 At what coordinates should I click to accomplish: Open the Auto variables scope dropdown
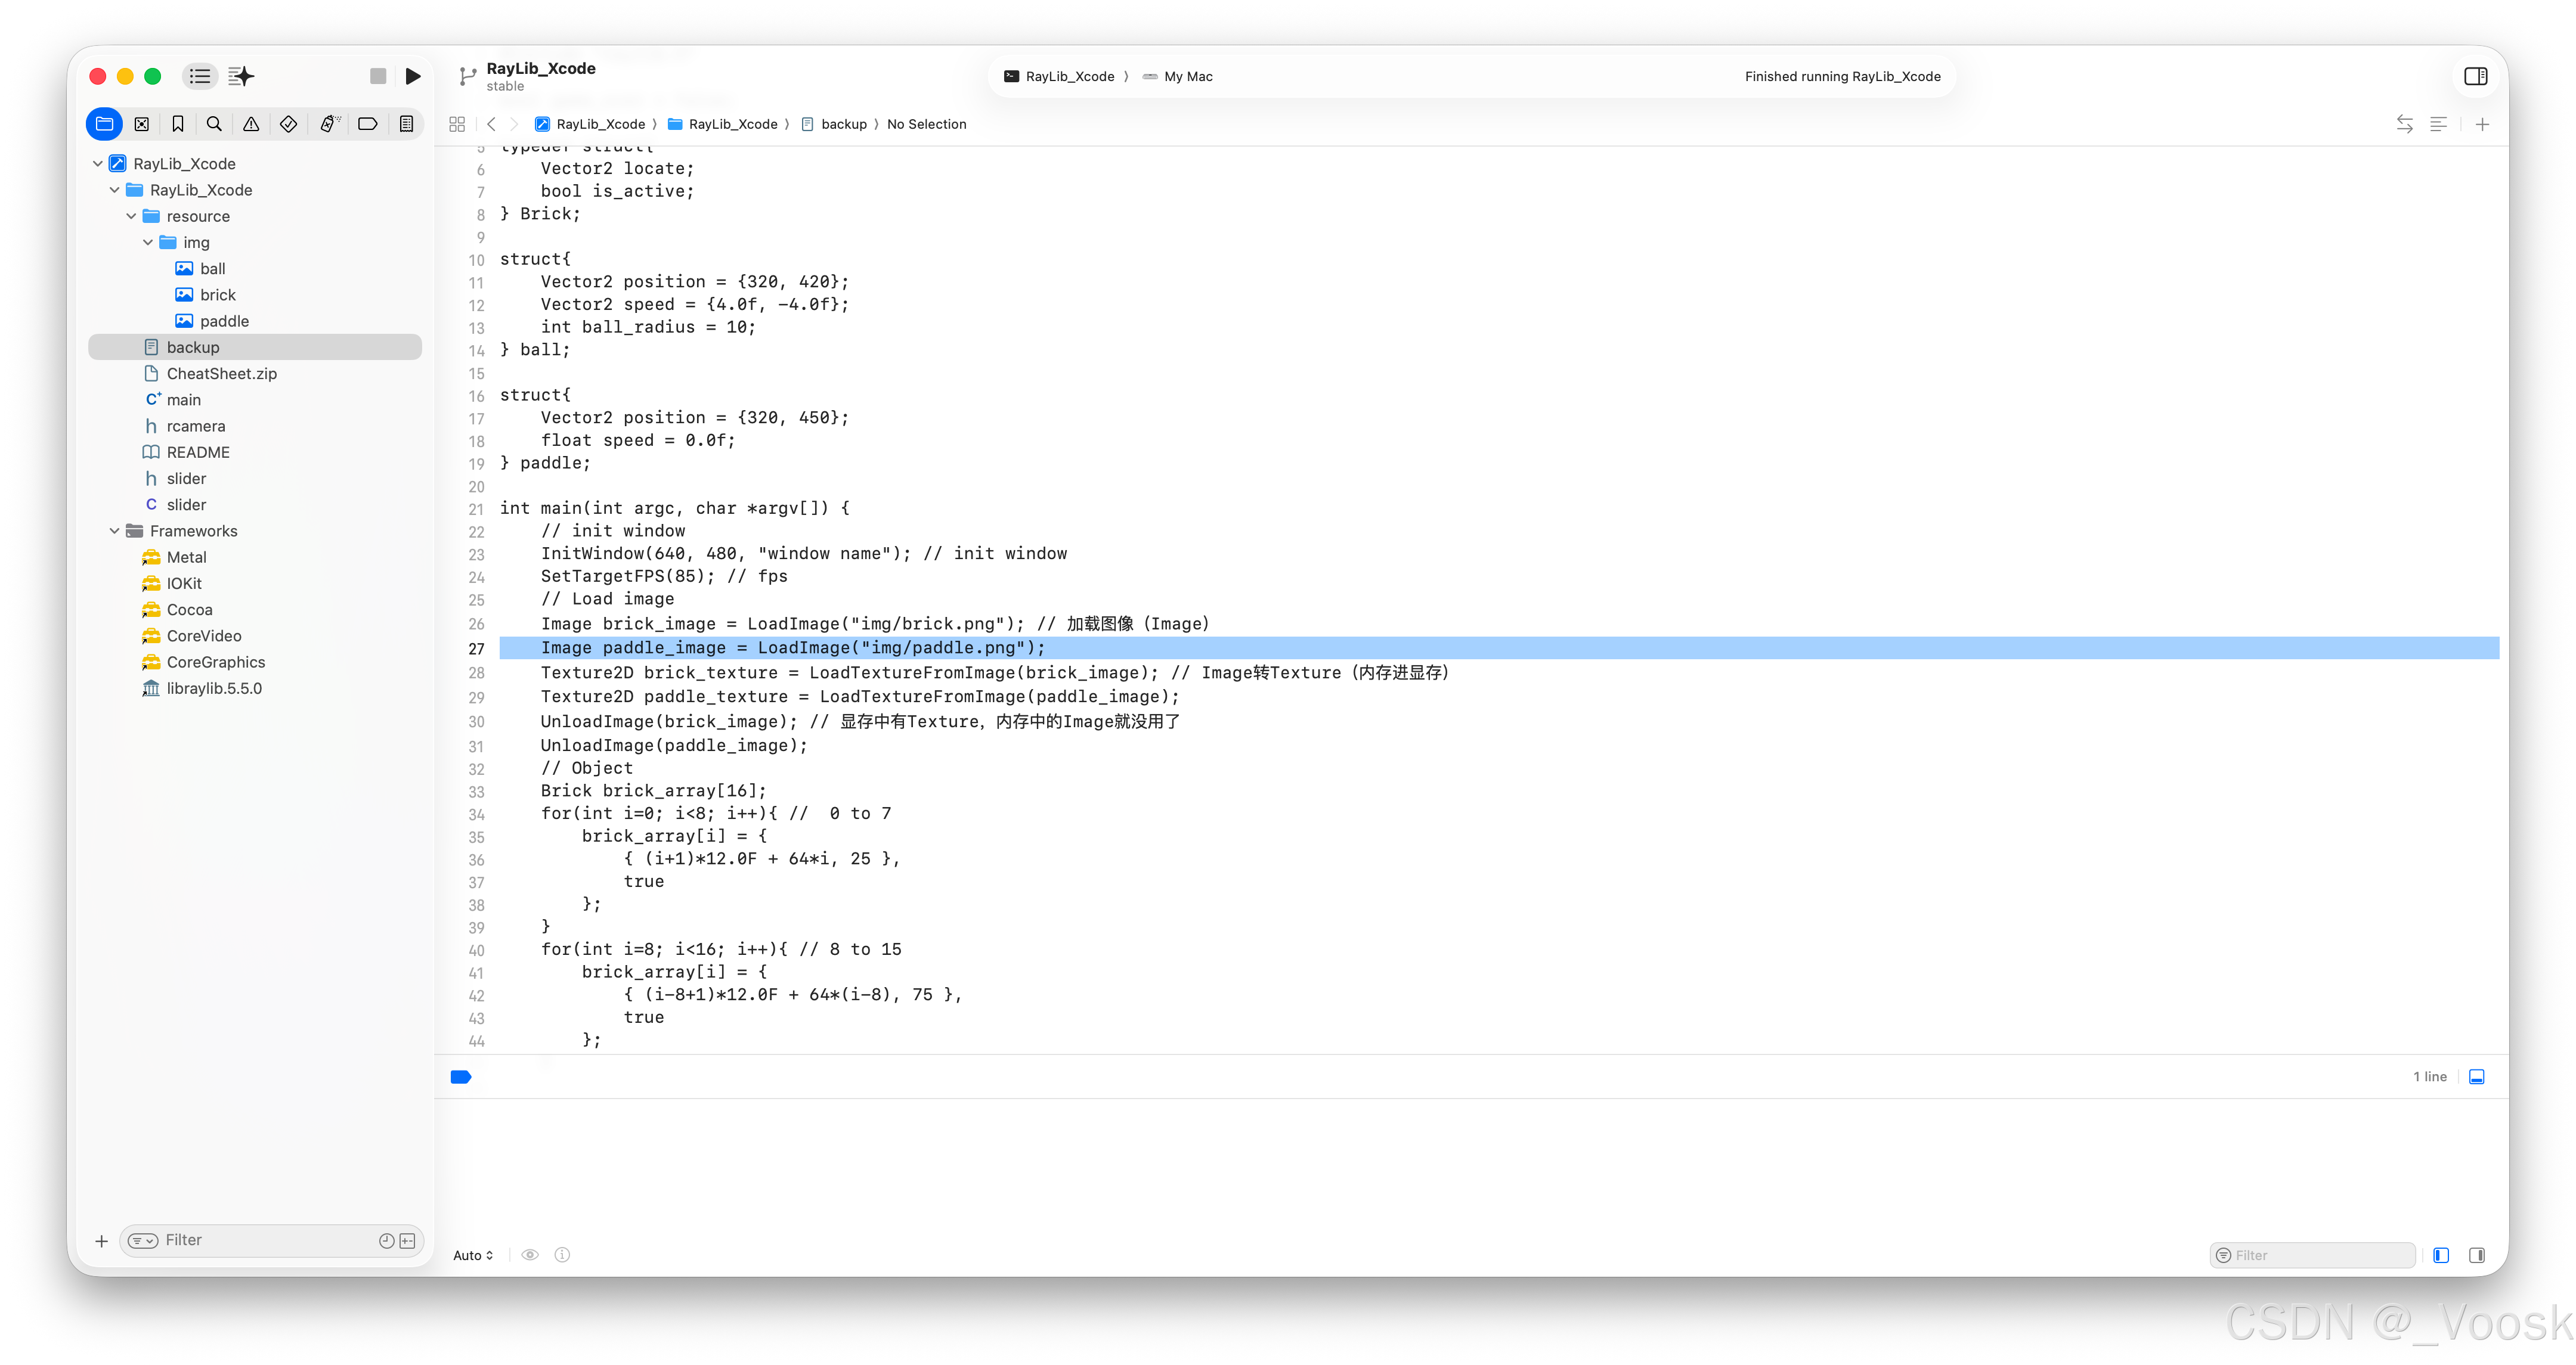(x=473, y=1255)
